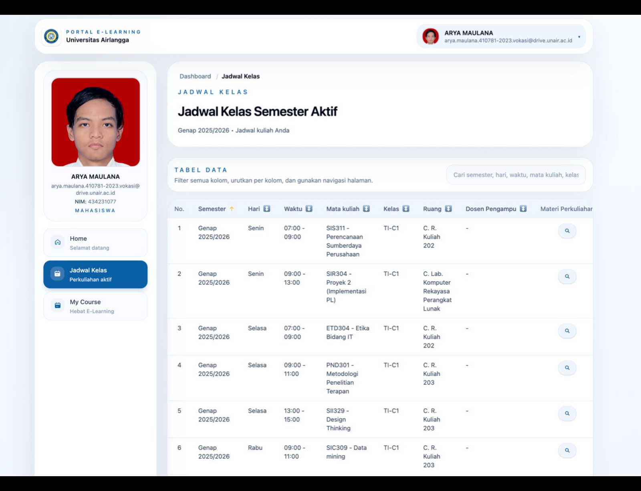Viewport: 641px width, 491px height.
Task: Click the Semester column sort arrow
Action: 232,208
